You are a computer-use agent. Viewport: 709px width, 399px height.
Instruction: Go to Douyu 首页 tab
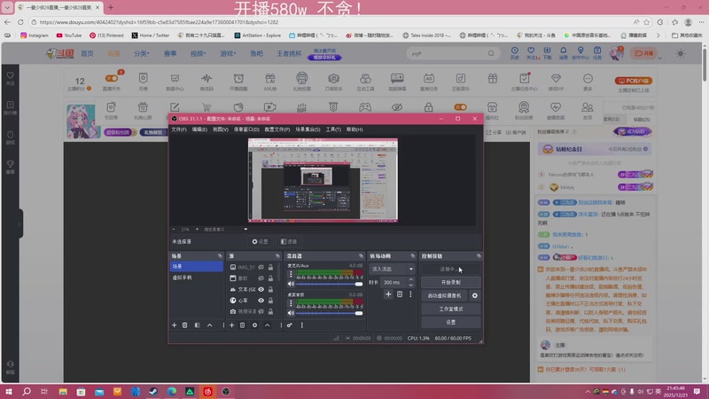(x=87, y=53)
